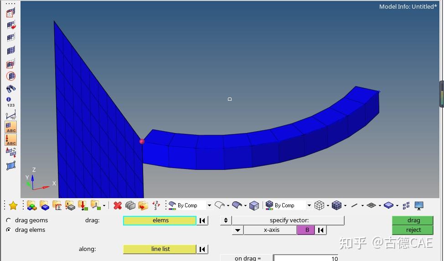Click the yellow line list selector
Viewport: 444px width, 261px height.
click(x=160, y=249)
